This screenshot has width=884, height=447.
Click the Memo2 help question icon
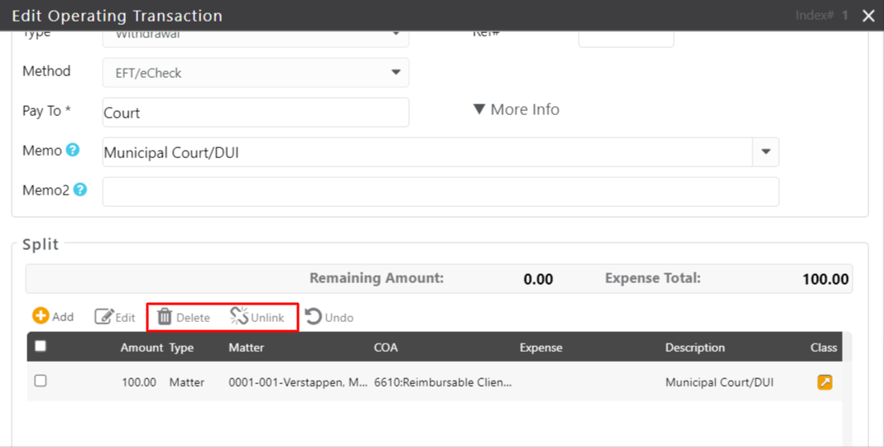coord(79,190)
